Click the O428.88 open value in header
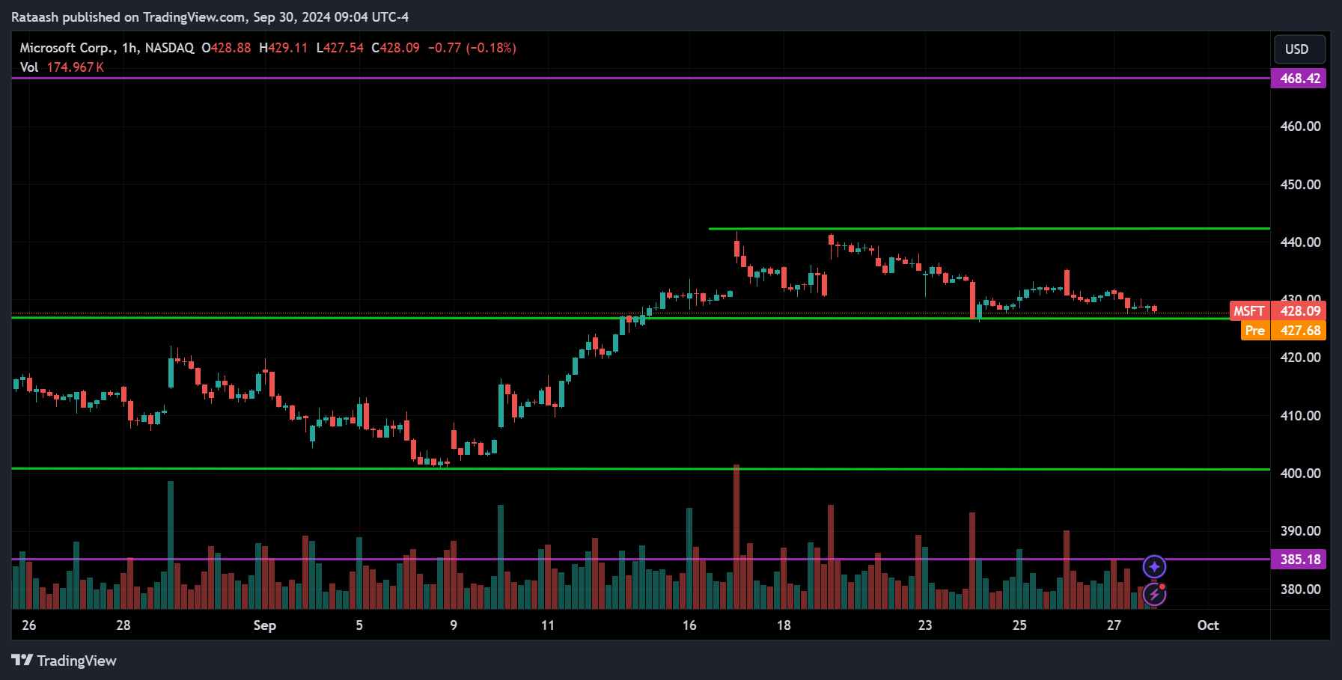The width and height of the screenshot is (1342, 680). (226, 48)
